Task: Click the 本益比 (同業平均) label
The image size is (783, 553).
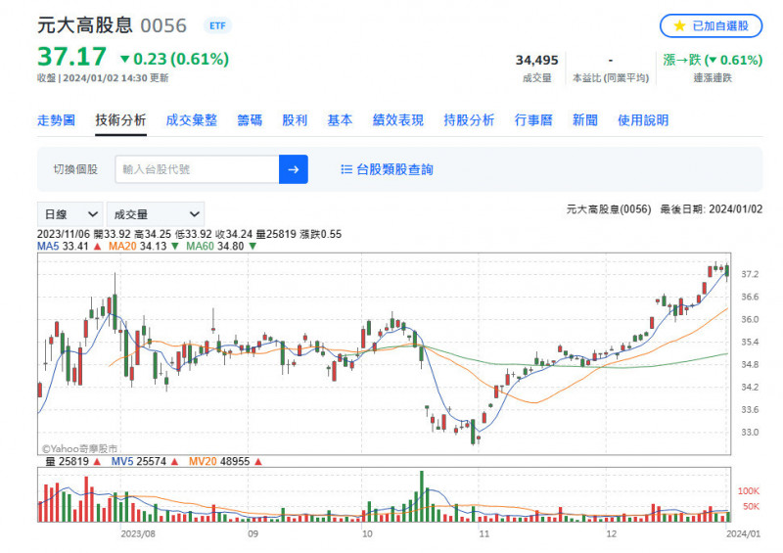Action: click(x=610, y=78)
